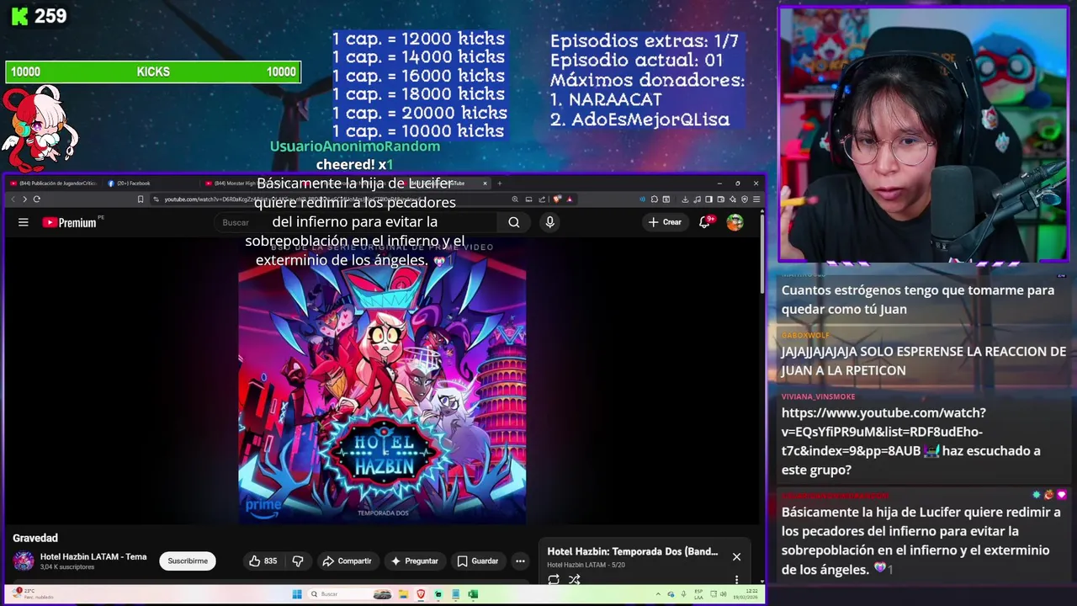This screenshot has width=1077, height=606.
Task: Go to YouTube Premium home logo
Action: coord(70,222)
